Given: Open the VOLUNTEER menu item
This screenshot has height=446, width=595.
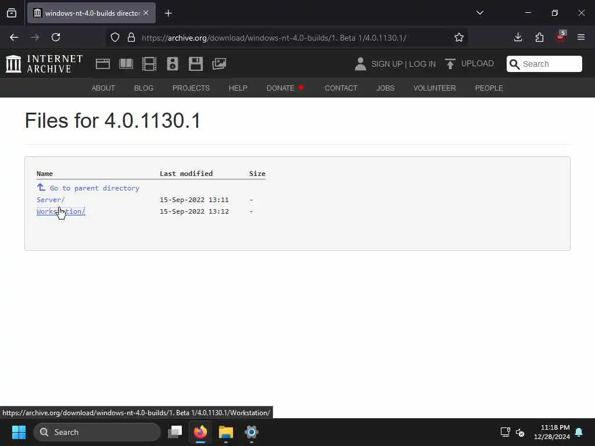Looking at the screenshot, I should (435, 88).
